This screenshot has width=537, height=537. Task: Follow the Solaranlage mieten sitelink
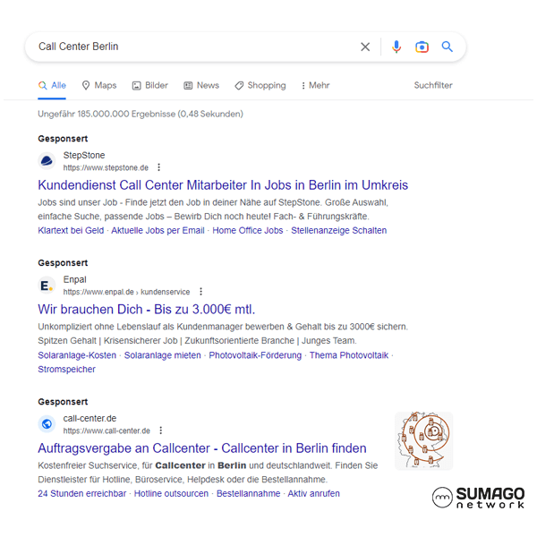pyautogui.click(x=162, y=355)
